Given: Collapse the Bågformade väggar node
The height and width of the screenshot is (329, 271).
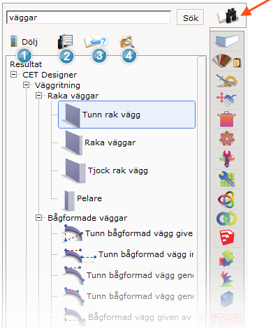Looking at the screenshot, I should pos(39,218).
